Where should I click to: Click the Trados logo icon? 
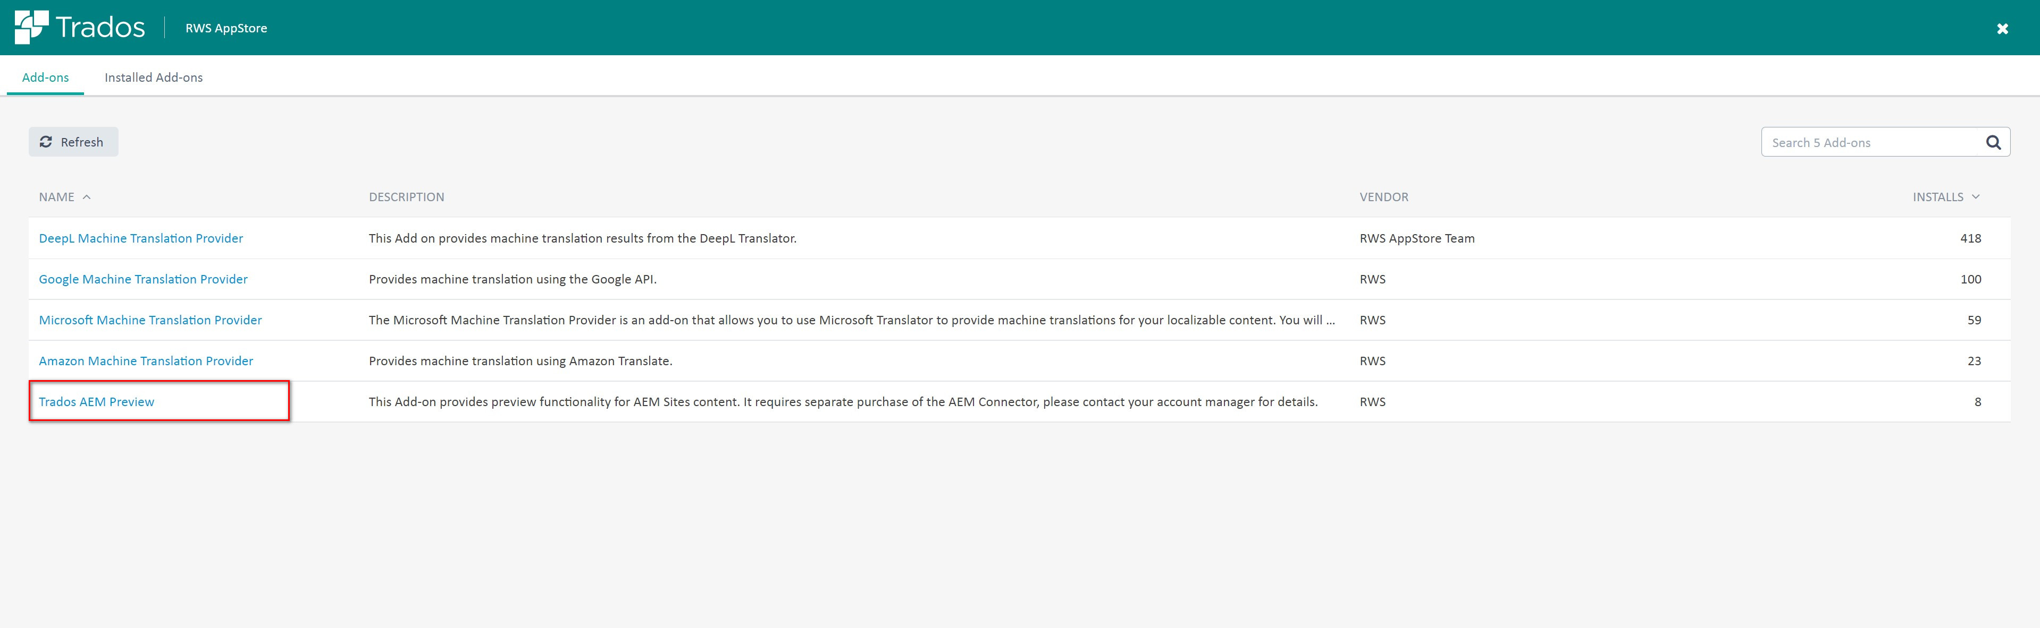(x=32, y=28)
